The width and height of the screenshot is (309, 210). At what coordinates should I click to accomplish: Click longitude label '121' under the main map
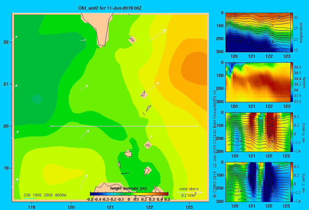tap(110, 207)
